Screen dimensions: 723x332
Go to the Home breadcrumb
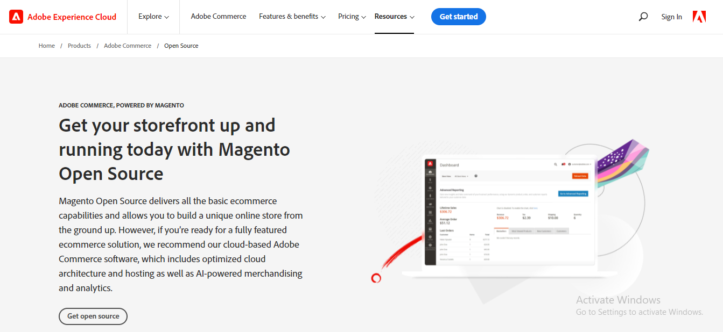(x=47, y=46)
